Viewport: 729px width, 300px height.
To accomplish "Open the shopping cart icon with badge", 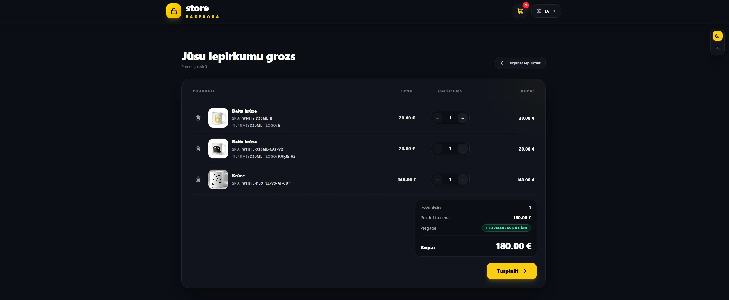I will pyautogui.click(x=520, y=11).
